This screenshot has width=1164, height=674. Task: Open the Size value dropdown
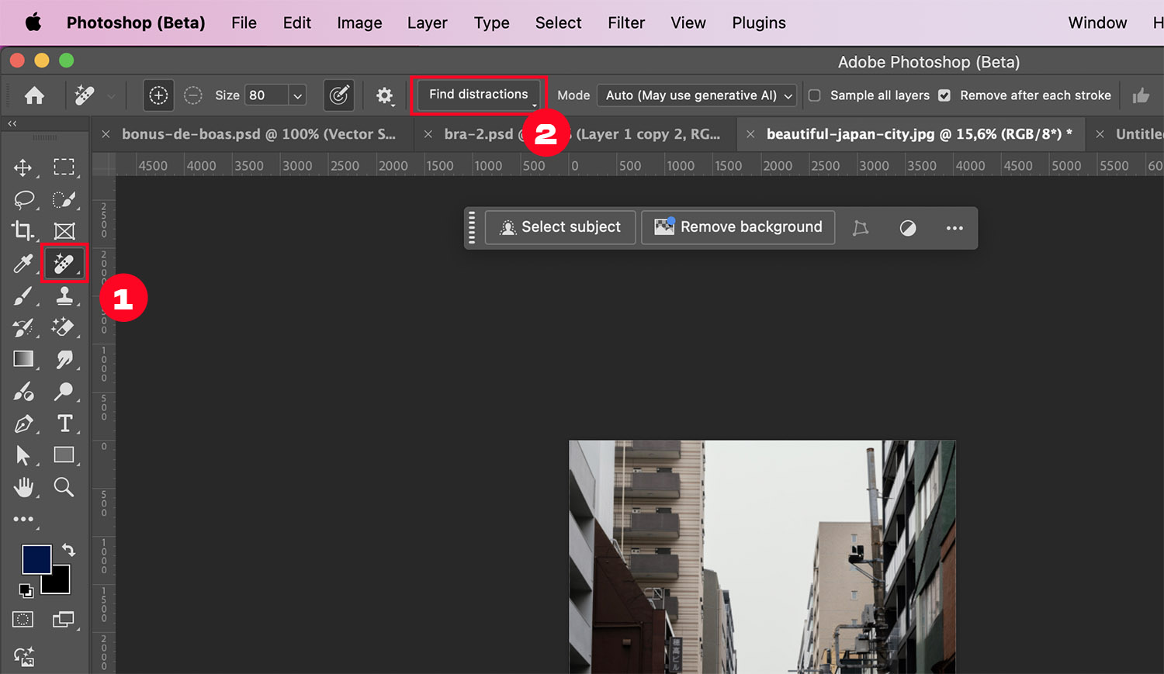[297, 95]
